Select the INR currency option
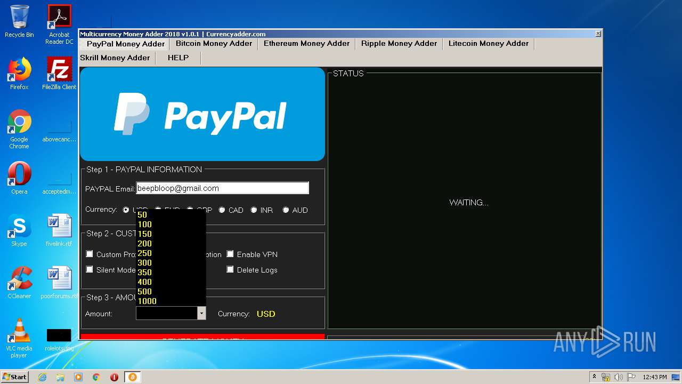The image size is (682, 384). (254, 210)
